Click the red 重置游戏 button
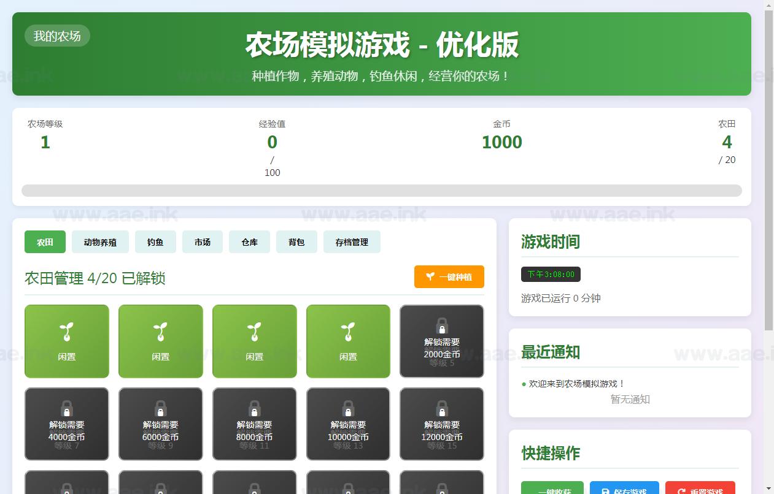 pyautogui.click(x=700, y=488)
